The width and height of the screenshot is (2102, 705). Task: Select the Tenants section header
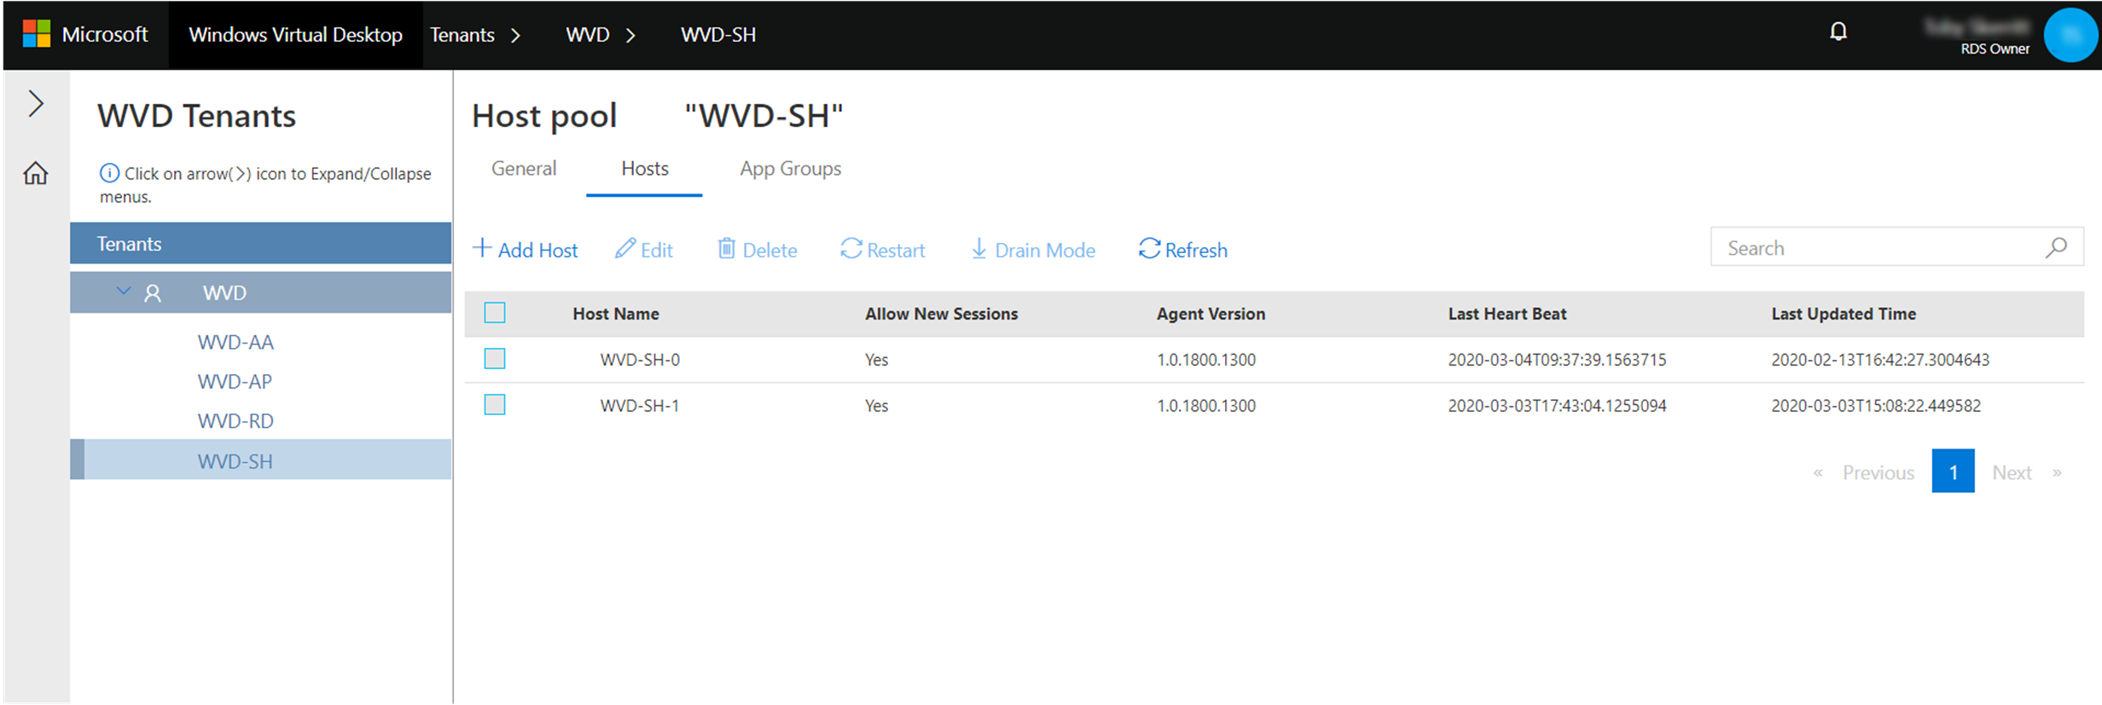coord(261,244)
